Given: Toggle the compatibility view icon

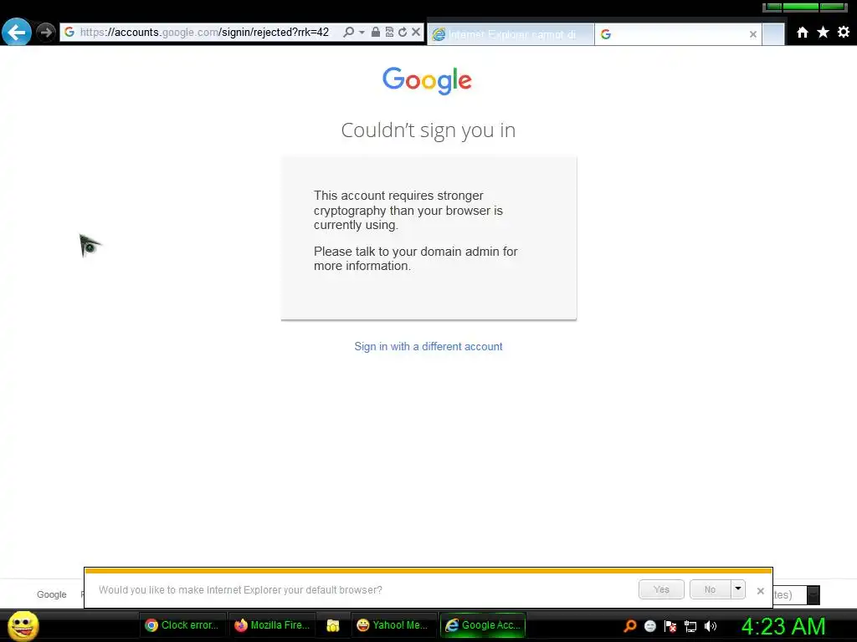Looking at the screenshot, I should click(389, 33).
